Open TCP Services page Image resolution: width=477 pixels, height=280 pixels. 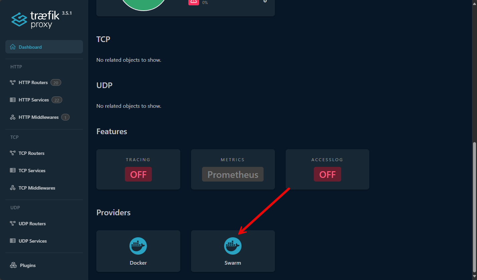pyautogui.click(x=32, y=171)
